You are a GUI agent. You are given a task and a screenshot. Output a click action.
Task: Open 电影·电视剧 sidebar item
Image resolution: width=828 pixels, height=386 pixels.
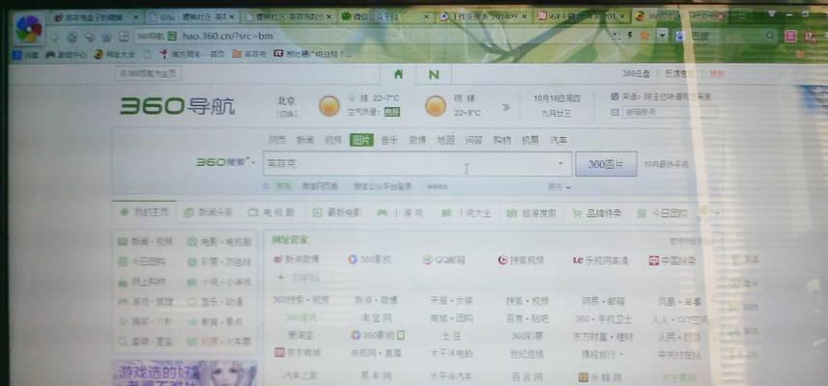pos(219,242)
